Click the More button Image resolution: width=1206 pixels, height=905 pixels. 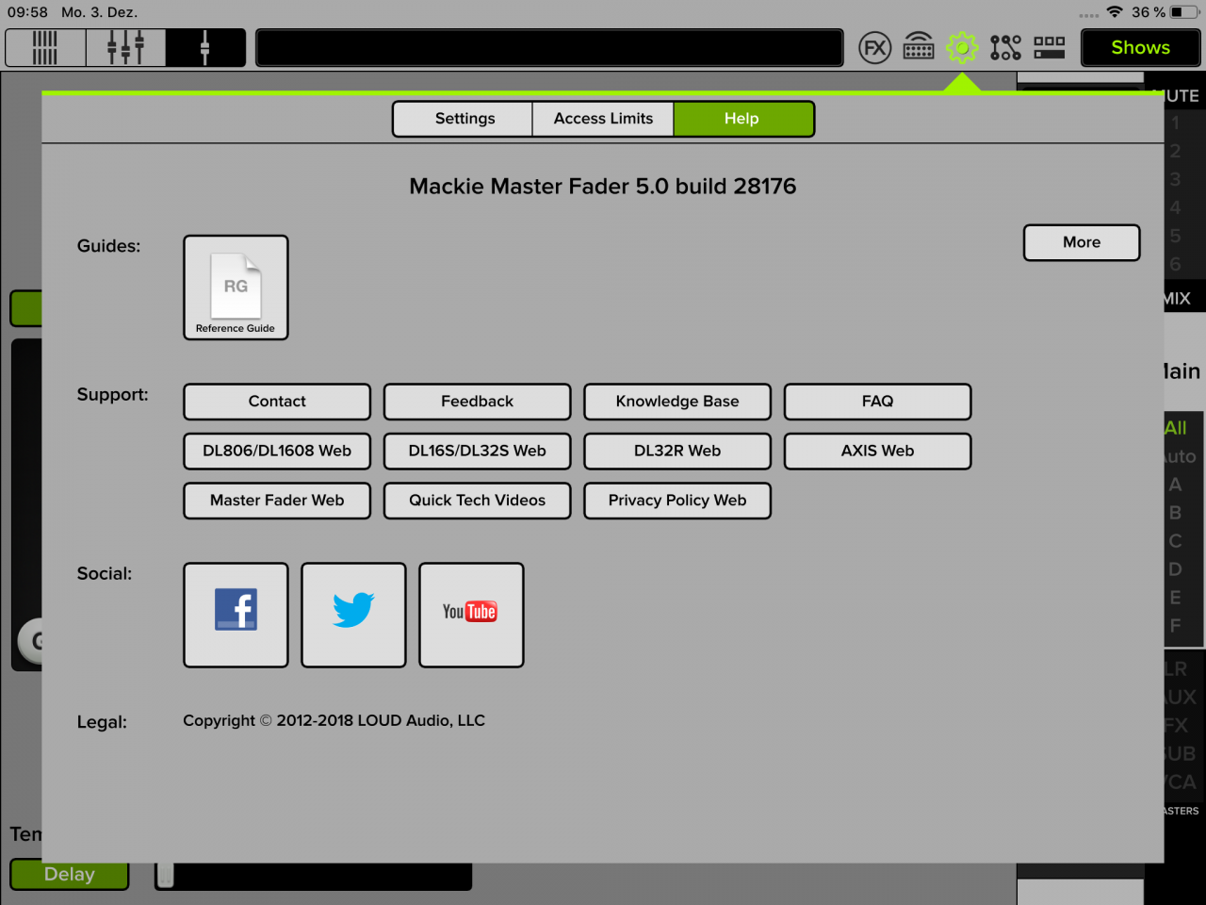1082,242
